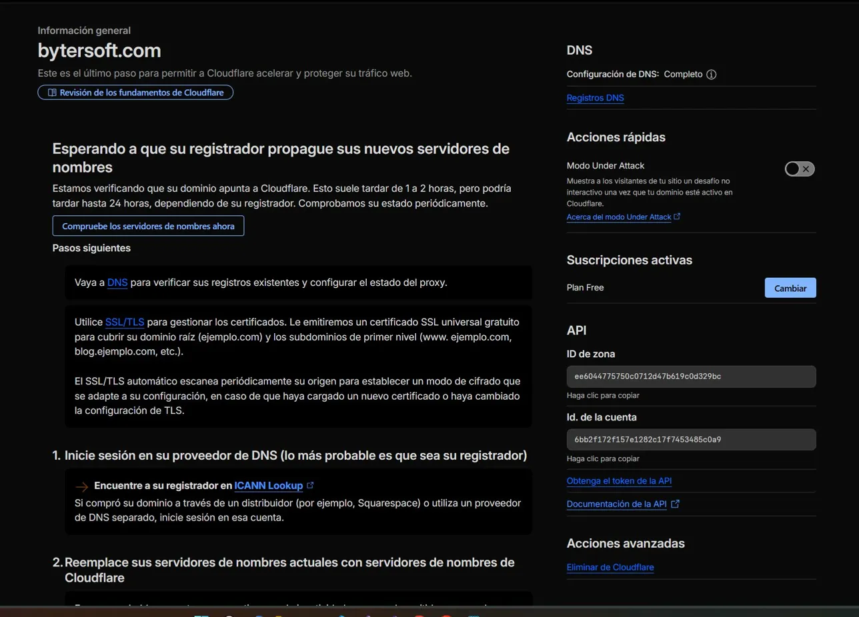Image resolution: width=859 pixels, height=617 pixels.
Task: Click the Plan Free text
Action: point(586,288)
